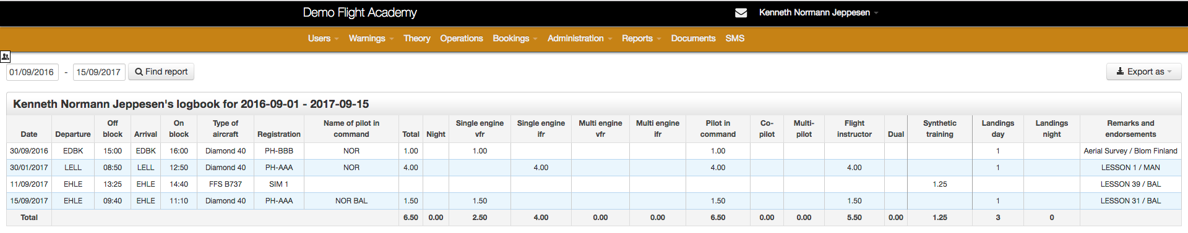Image resolution: width=1188 pixels, height=233 pixels.
Task: Expand the Users dropdown menu
Action: pyautogui.click(x=323, y=38)
